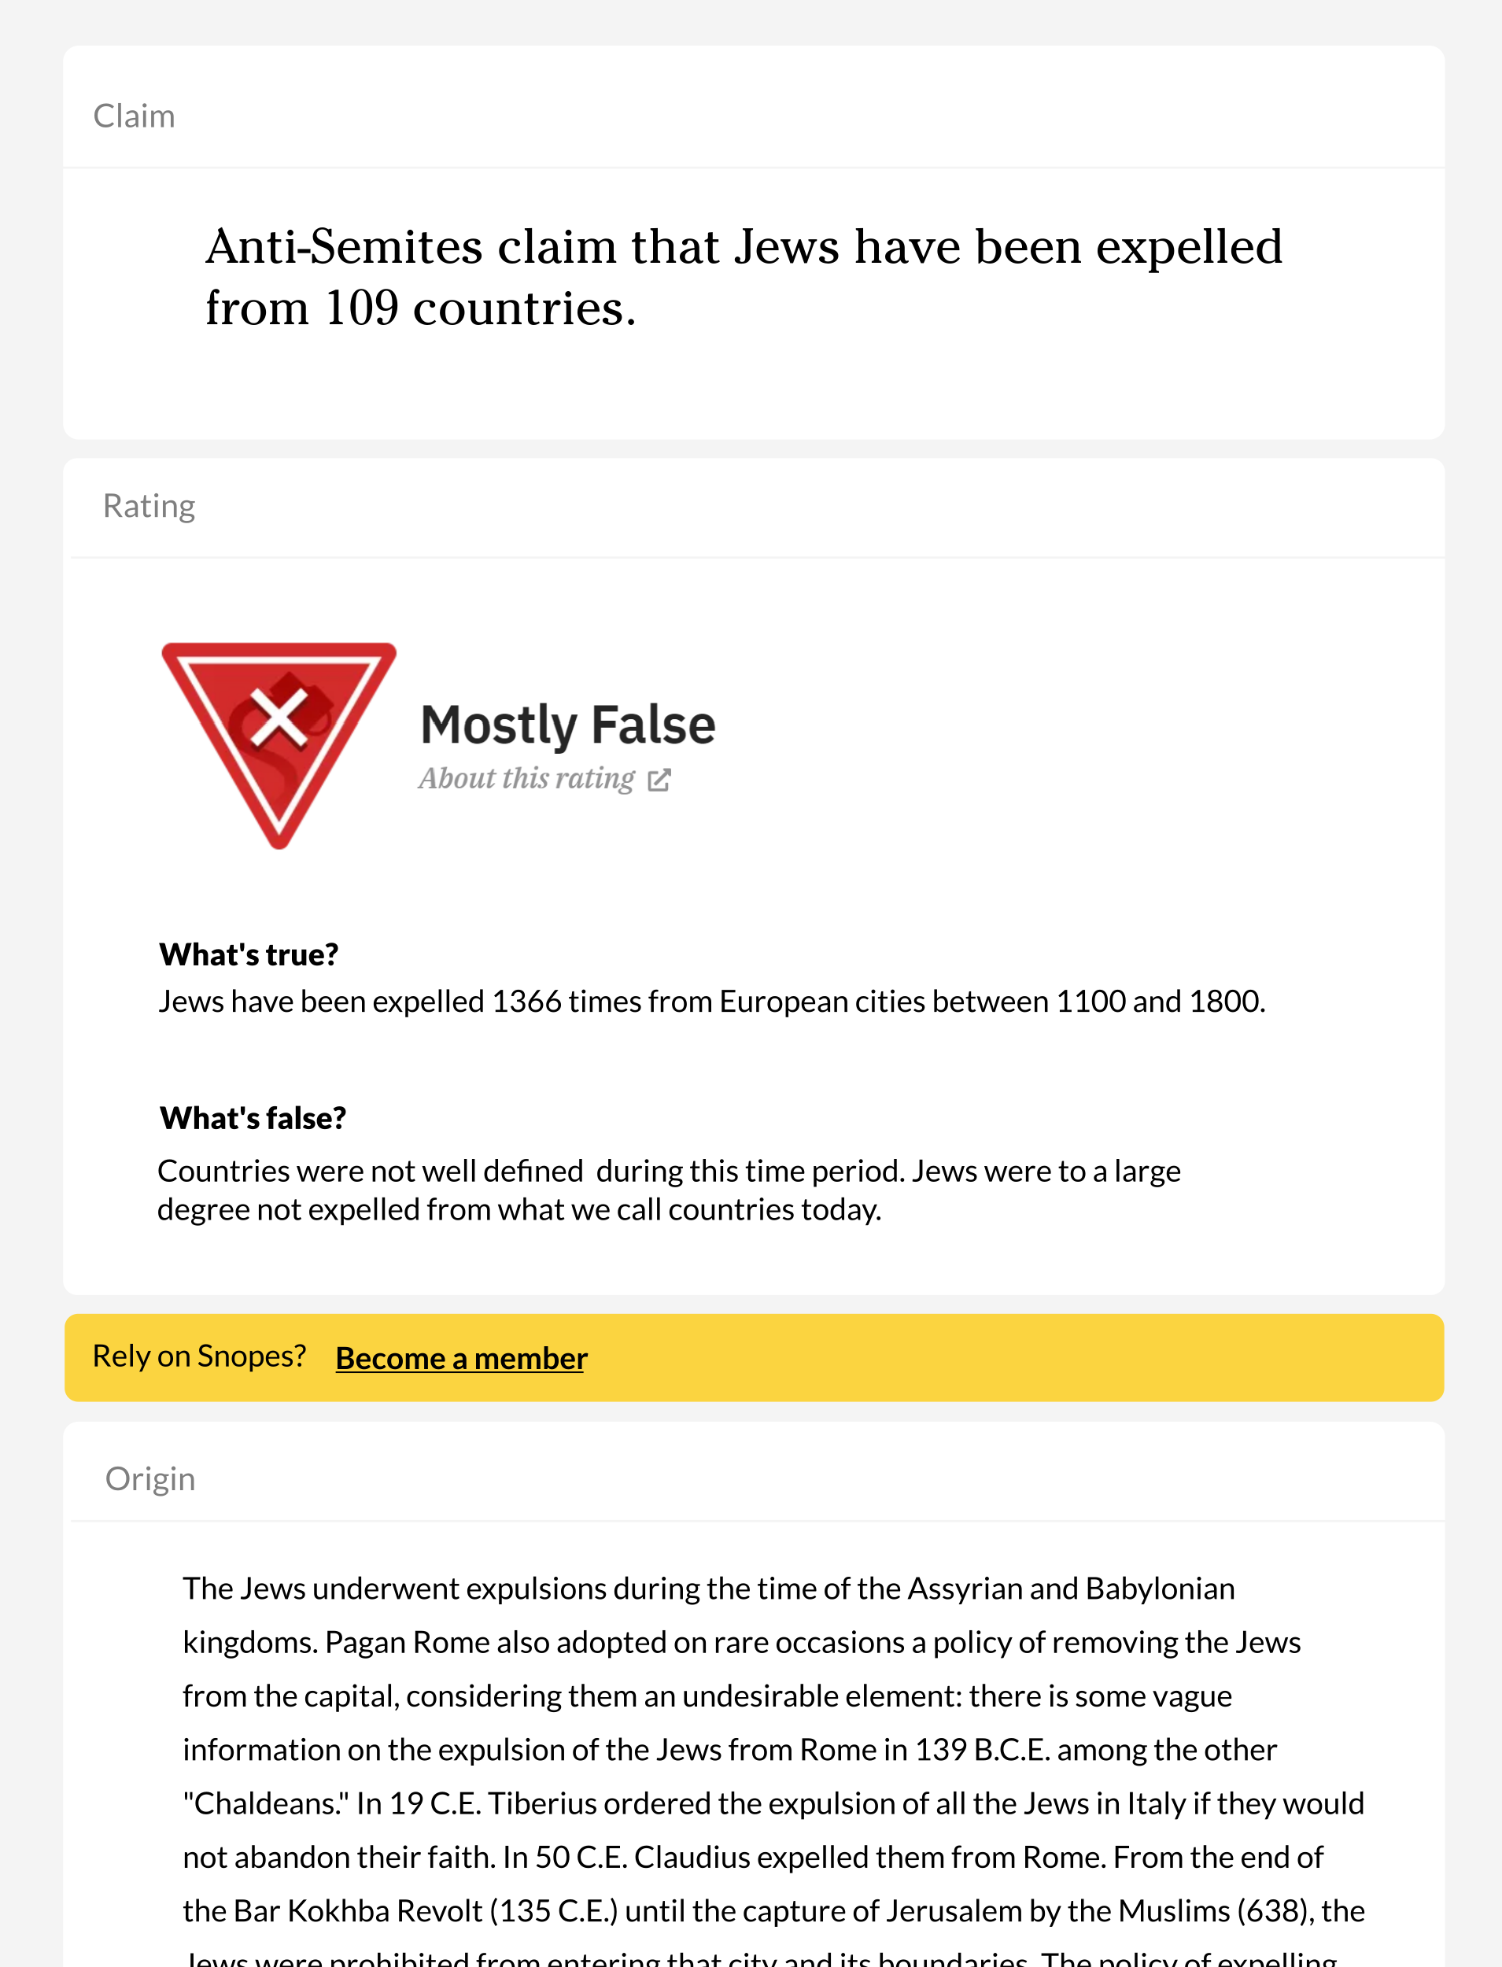
Task: Click the Claim section header
Action: (x=134, y=116)
